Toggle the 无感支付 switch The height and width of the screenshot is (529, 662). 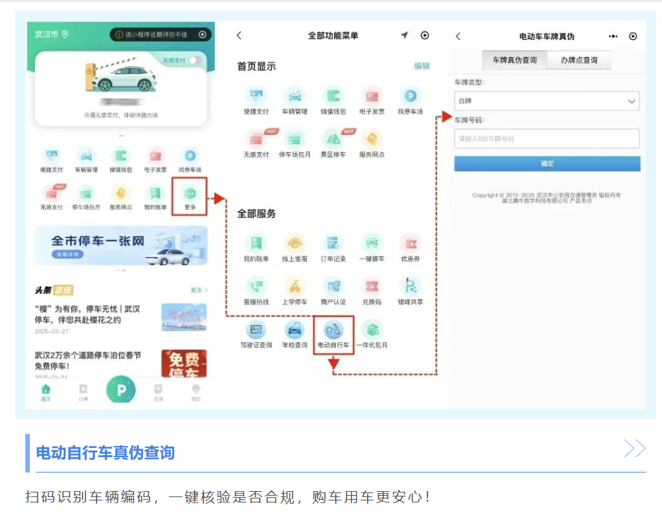pos(194,60)
